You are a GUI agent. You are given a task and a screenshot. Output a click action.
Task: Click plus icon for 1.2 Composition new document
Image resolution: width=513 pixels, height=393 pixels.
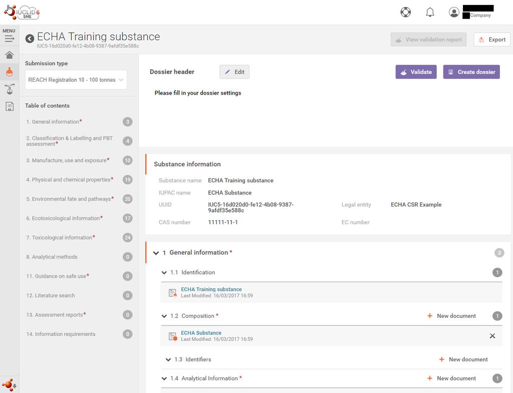[x=429, y=316]
